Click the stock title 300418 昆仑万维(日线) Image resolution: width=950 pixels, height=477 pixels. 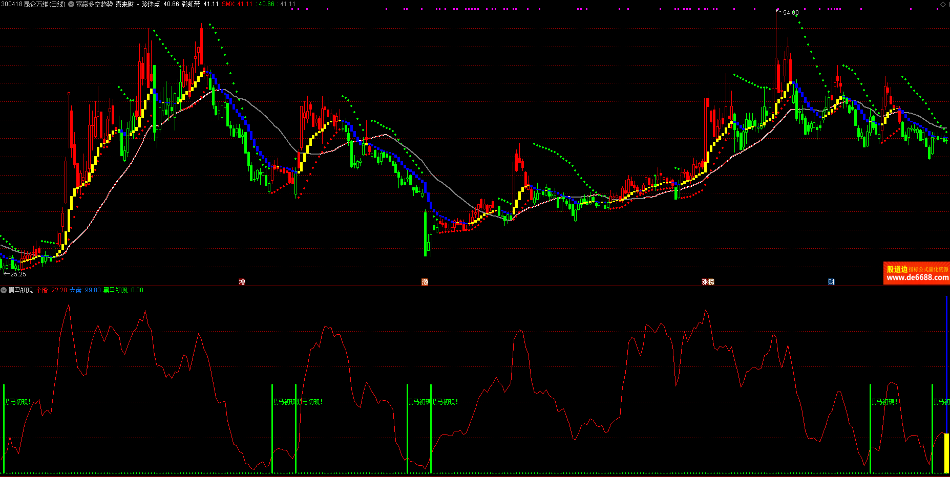coord(33,4)
